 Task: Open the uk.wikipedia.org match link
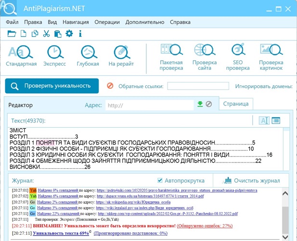(x=133, y=202)
